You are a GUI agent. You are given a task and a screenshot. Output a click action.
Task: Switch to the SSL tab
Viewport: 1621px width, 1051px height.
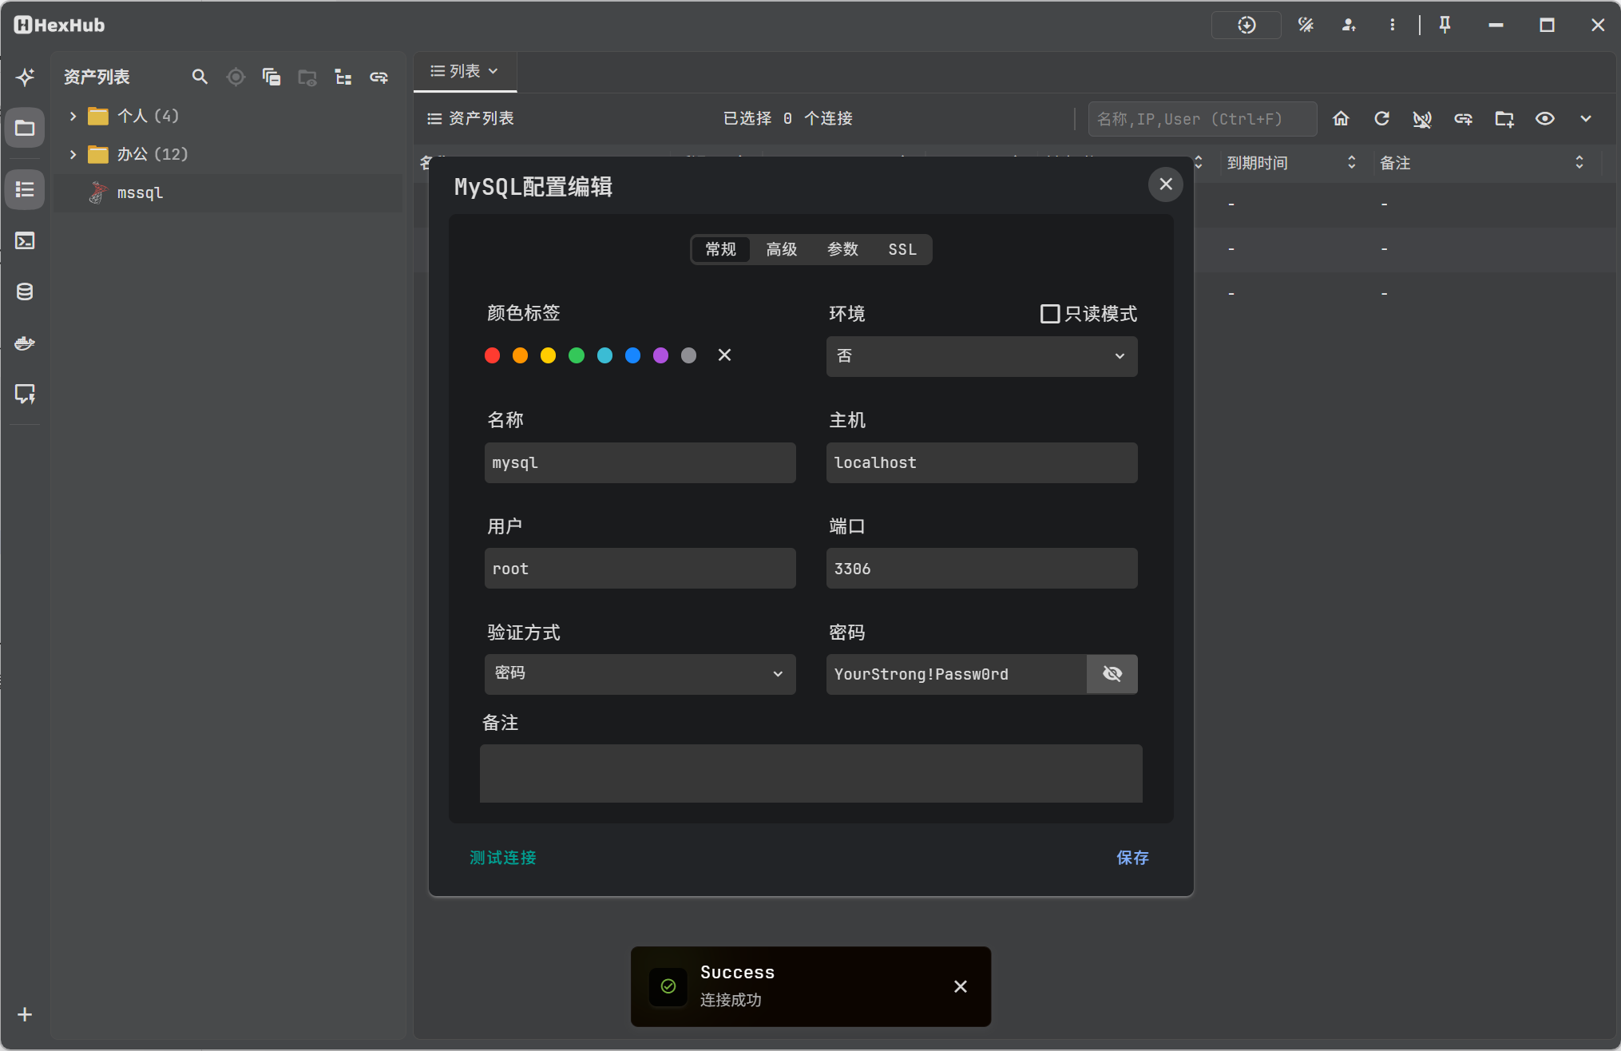pos(902,249)
